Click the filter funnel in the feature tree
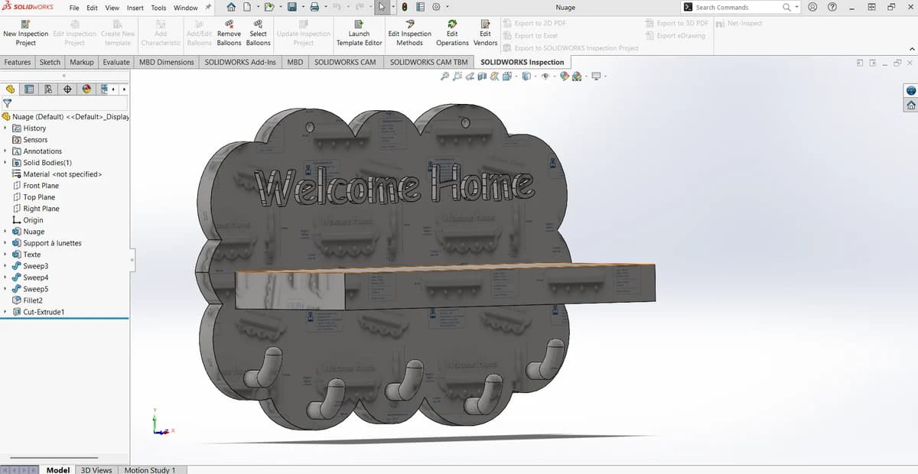The width and height of the screenshot is (918, 474). click(x=8, y=104)
